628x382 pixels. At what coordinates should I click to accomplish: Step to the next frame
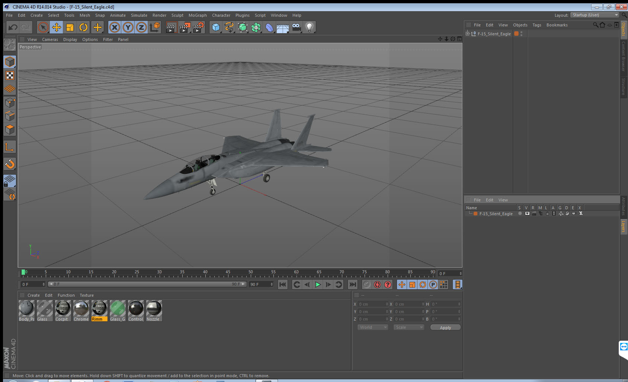point(328,284)
